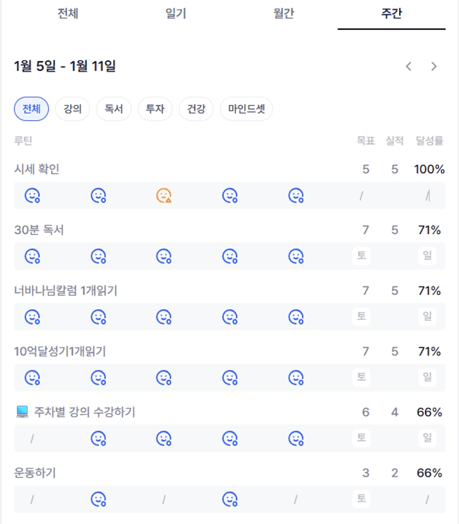Screen dimensions: 459x524
Task: Open the 일기 tab
Action: pyautogui.click(x=175, y=14)
